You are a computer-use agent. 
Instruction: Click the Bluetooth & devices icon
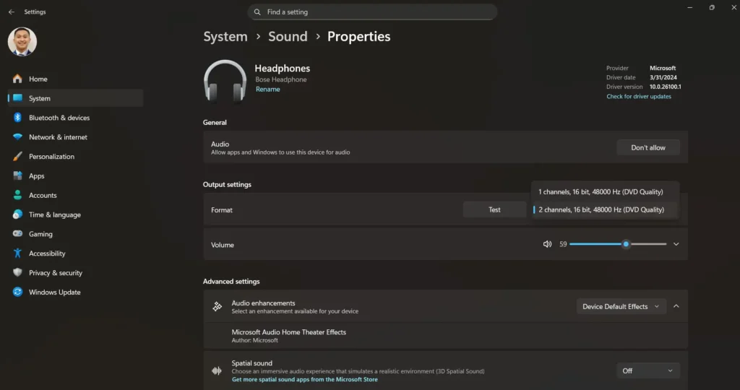coord(17,118)
